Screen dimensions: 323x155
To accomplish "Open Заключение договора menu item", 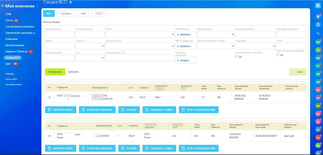I will [x=21, y=33].
